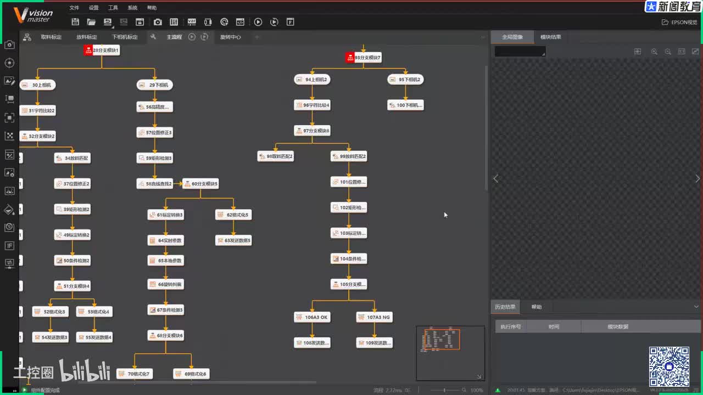This screenshot has height=395, width=703.
Task: Click the 模块数据 column header
Action: pyautogui.click(x=617, y=326)
